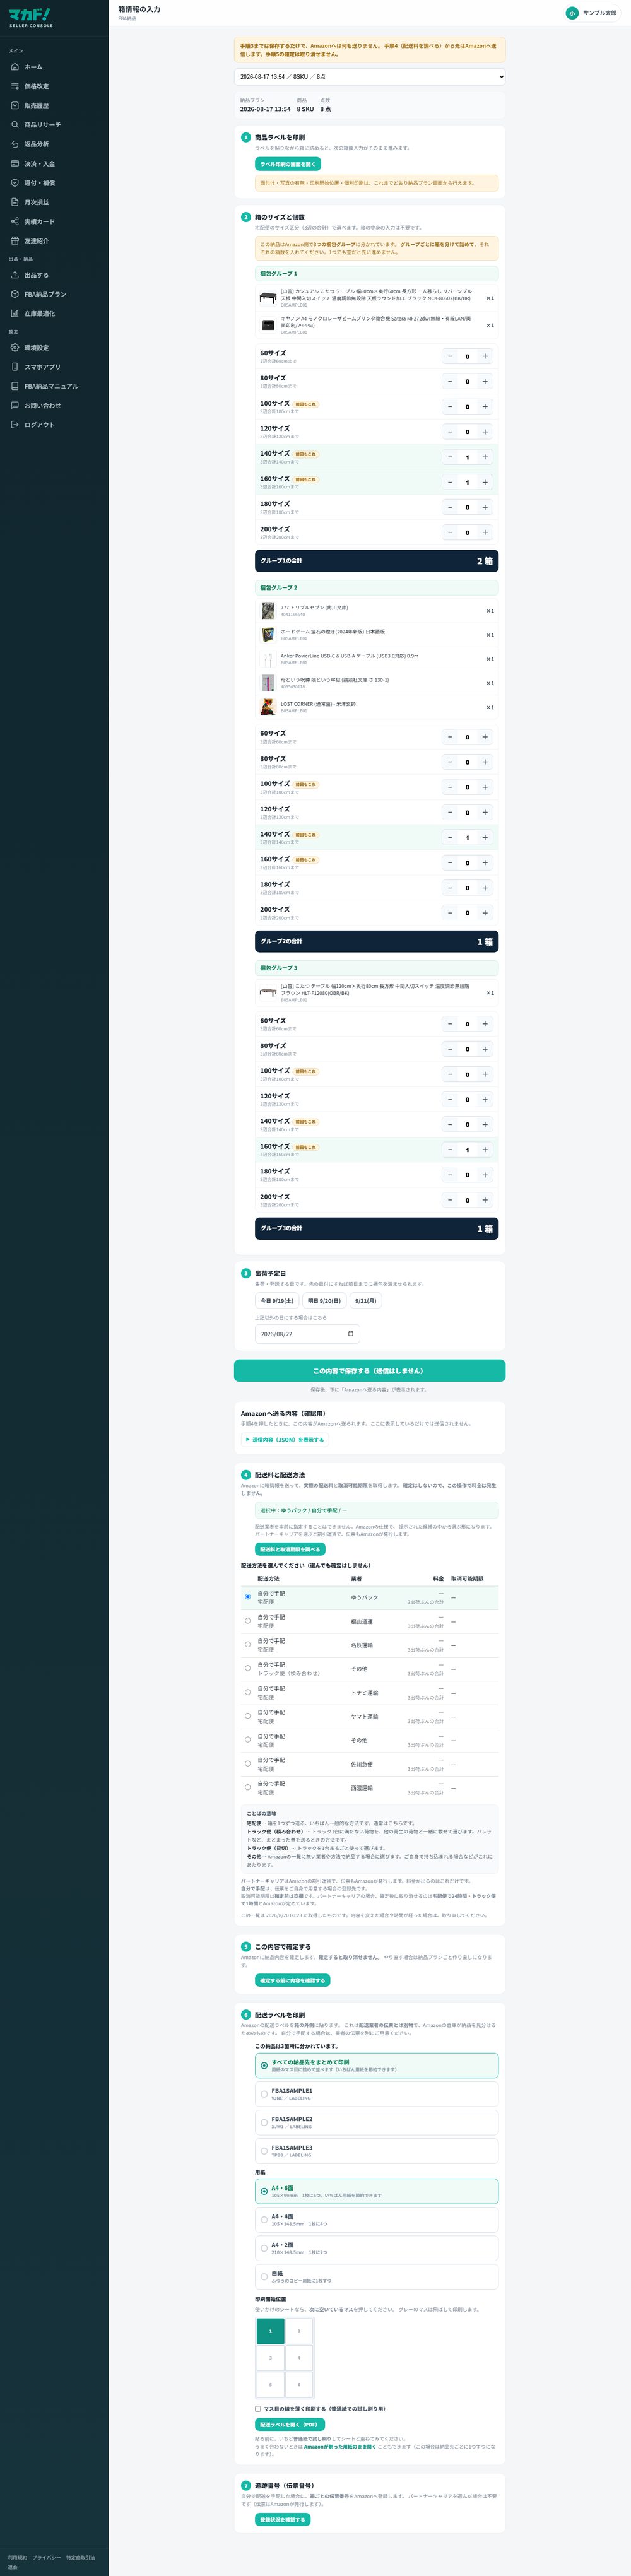Select label start position cell 4
631x2576 pixels.
[299, 2358]
